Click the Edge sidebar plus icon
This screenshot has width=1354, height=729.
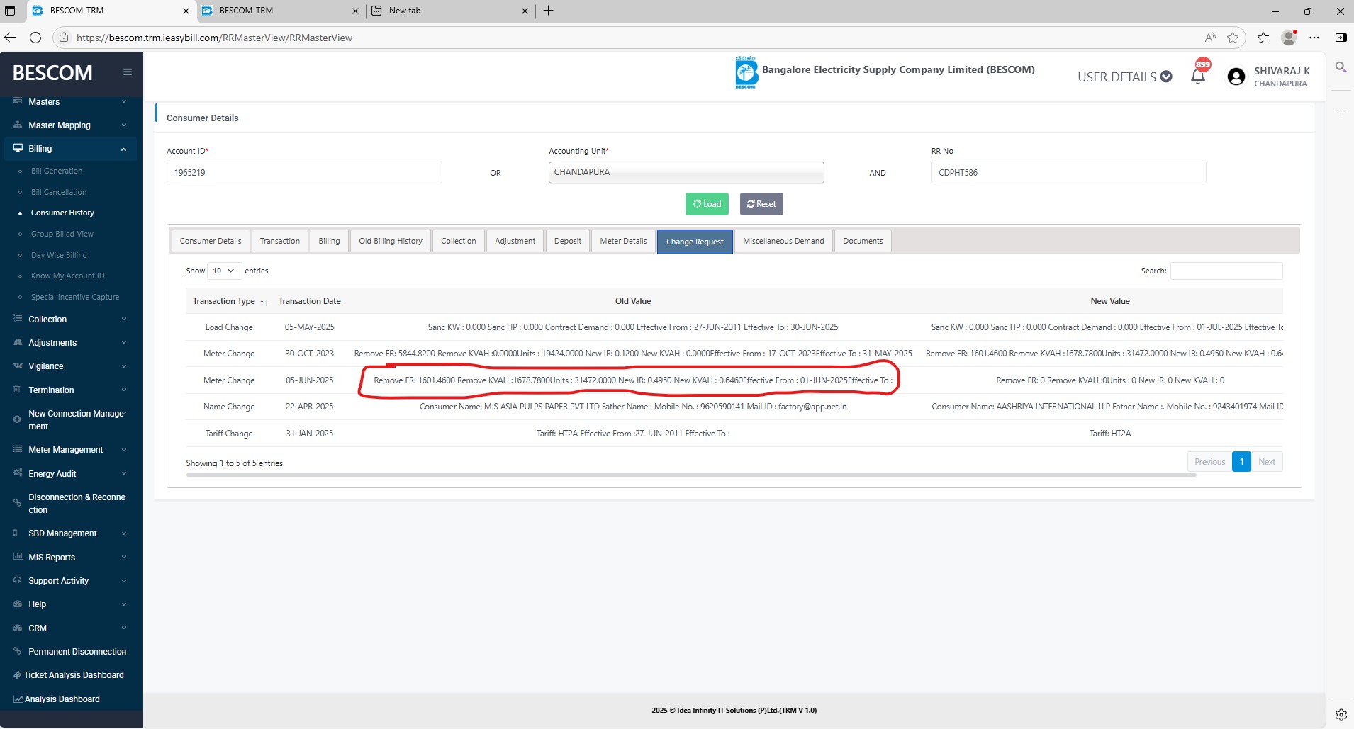pos(1341,113)
